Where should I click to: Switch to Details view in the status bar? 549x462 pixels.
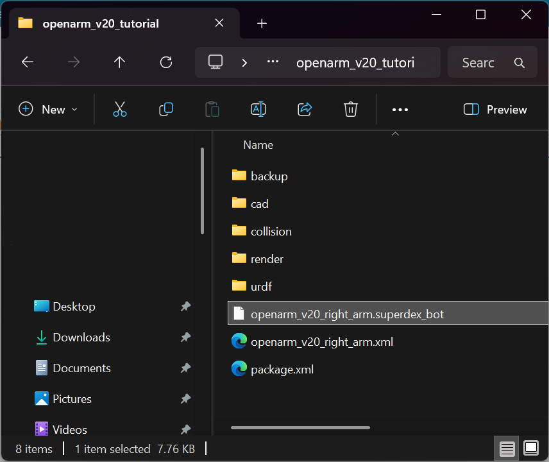[x=507, y=449]
